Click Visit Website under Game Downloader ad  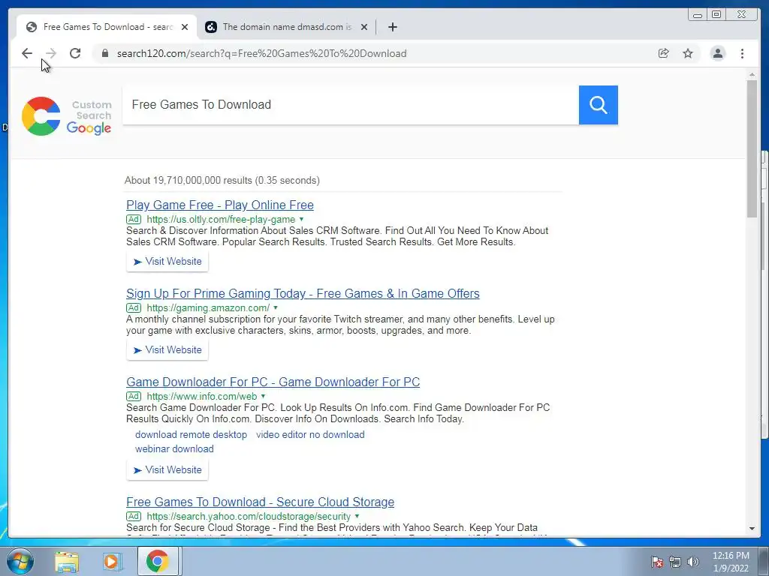coord(167,469)
